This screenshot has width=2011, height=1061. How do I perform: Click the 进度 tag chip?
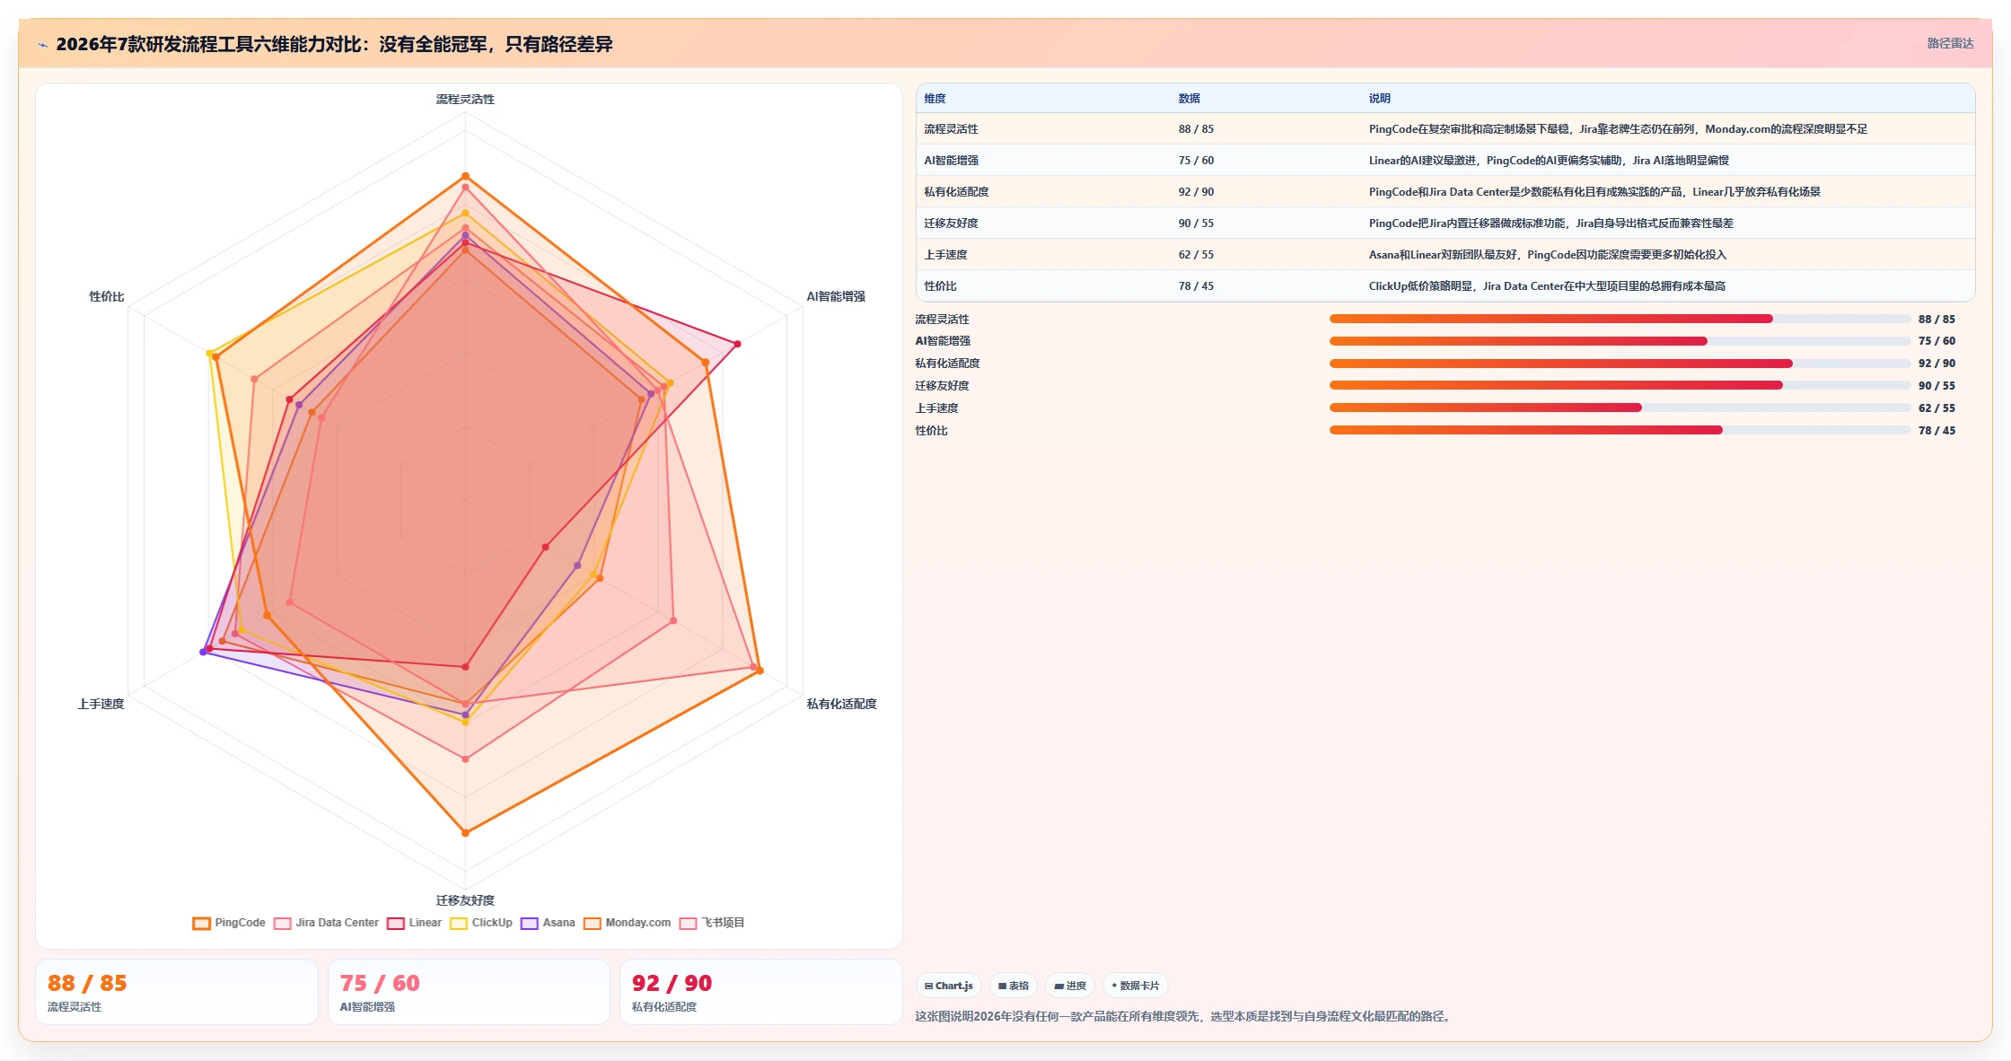tap(1070, 986)
